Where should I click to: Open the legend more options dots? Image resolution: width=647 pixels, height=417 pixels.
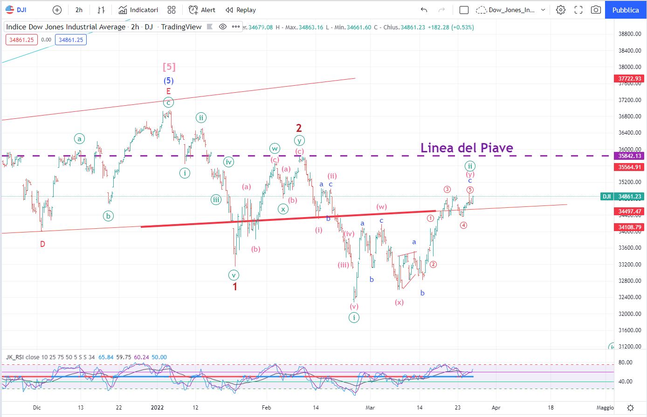(x=235, y=27)
